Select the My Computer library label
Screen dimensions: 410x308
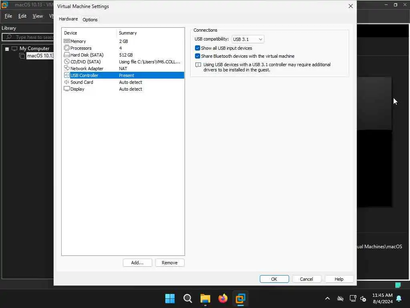[x=34, y=49]
